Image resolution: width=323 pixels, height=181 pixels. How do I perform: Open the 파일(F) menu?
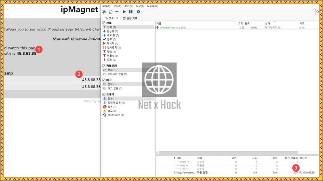coord(106,6)
